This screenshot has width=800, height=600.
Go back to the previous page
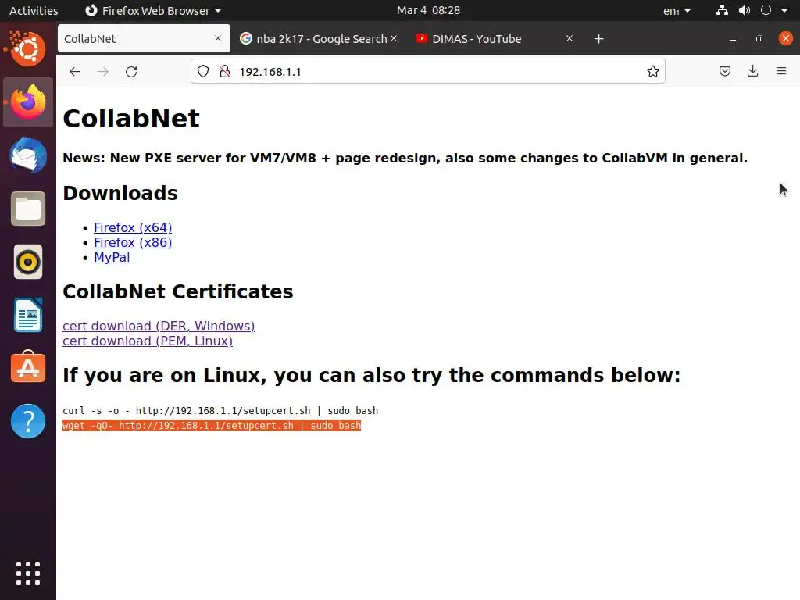point(75,71)
